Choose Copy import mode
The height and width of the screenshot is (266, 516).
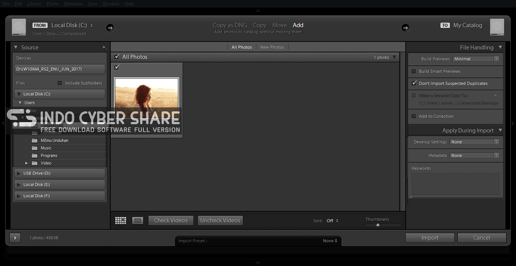click(259, 25)
